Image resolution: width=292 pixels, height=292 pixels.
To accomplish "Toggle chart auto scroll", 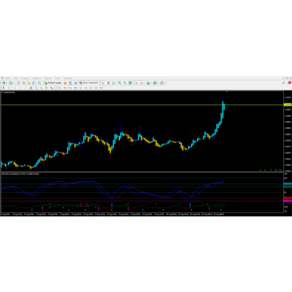I will pyautogui.click(x=136, y=83).
